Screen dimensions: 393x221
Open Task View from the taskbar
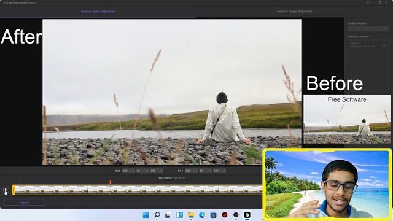(x=168, y=215)
